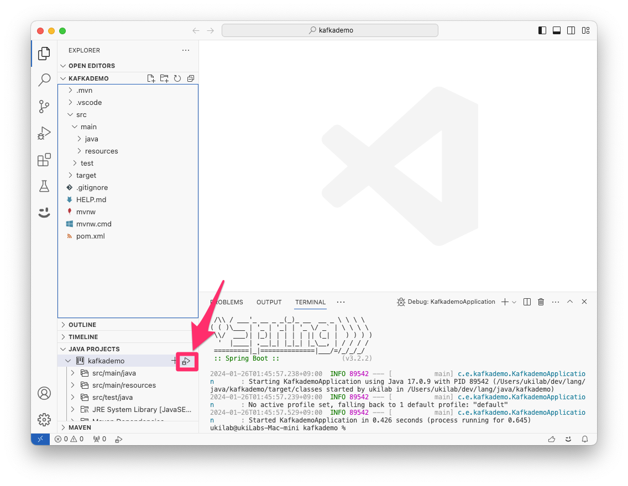Refresh the KAFKADEMO explorer
Screen dimensions: 628x486
coord(177,78)
